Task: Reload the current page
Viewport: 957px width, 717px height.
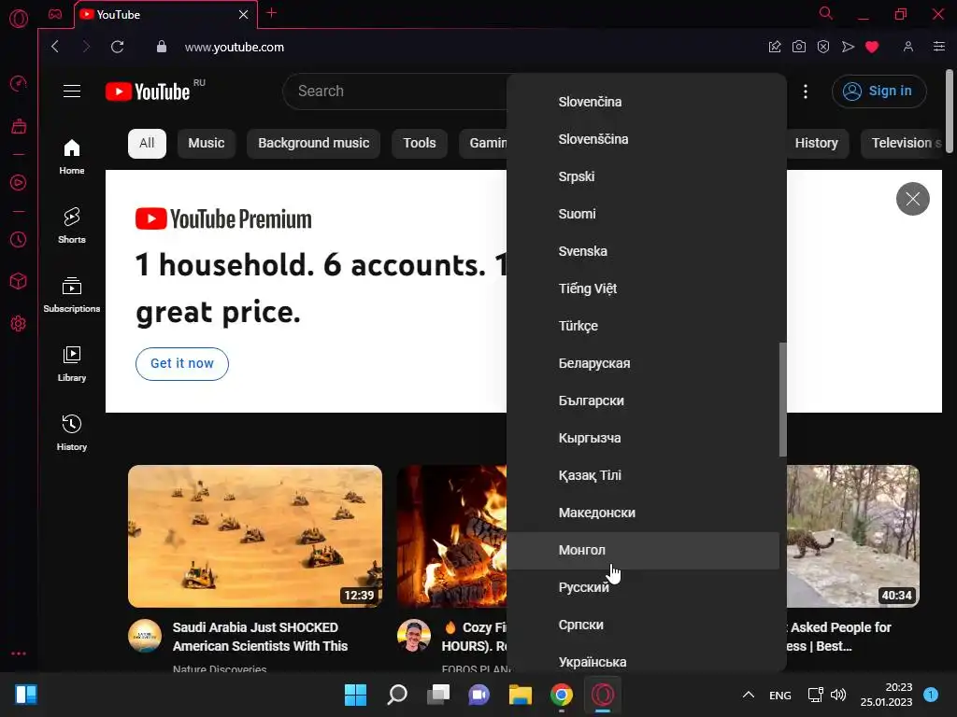Action: [x=117, y=47]
